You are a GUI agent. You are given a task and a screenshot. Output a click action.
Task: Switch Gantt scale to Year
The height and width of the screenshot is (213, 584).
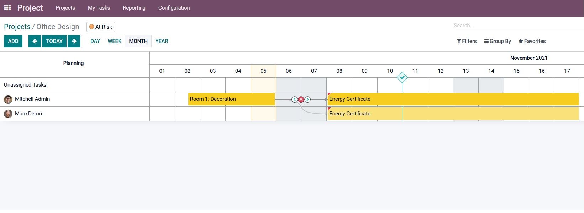pyautogui.click(x=162, y=41)
